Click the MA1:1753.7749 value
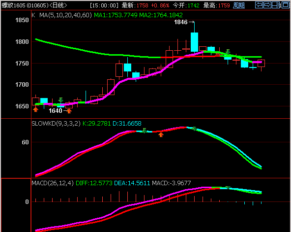Viewport: 291px width, 232px height. tap(116, 15)
